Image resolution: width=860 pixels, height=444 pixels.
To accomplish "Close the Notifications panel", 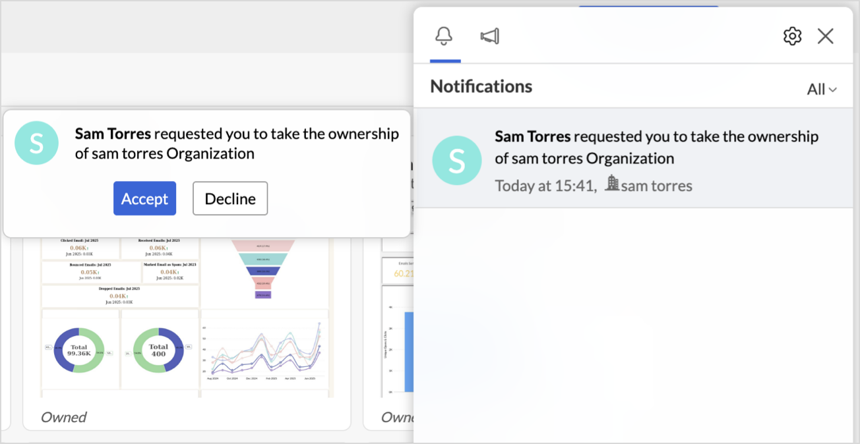I will [x=825, y=36].
